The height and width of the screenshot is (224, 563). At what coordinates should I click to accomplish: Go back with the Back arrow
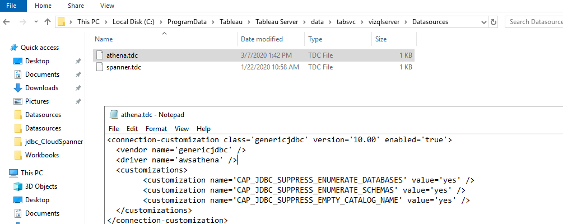click(6, 22)
